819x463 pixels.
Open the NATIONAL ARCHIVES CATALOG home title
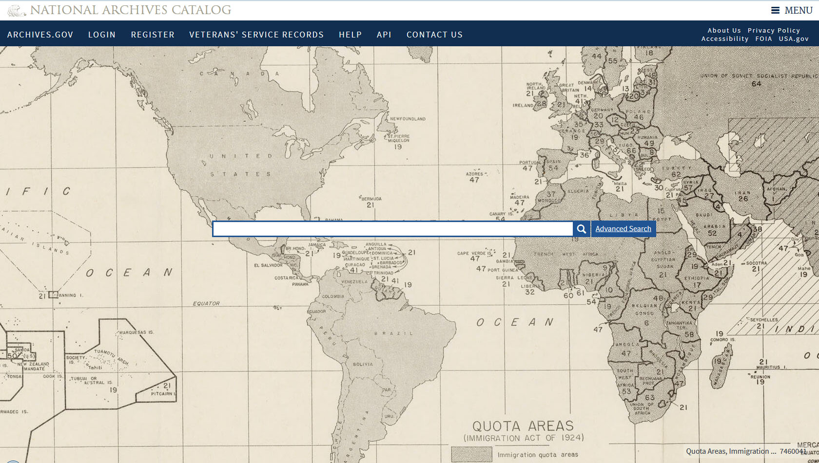coord(130,10)
